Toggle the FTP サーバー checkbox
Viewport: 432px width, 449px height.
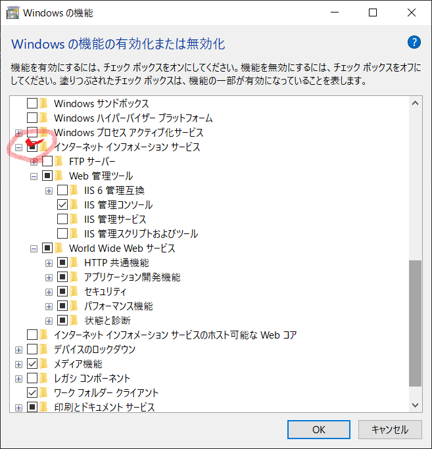[x=47, y=161]
